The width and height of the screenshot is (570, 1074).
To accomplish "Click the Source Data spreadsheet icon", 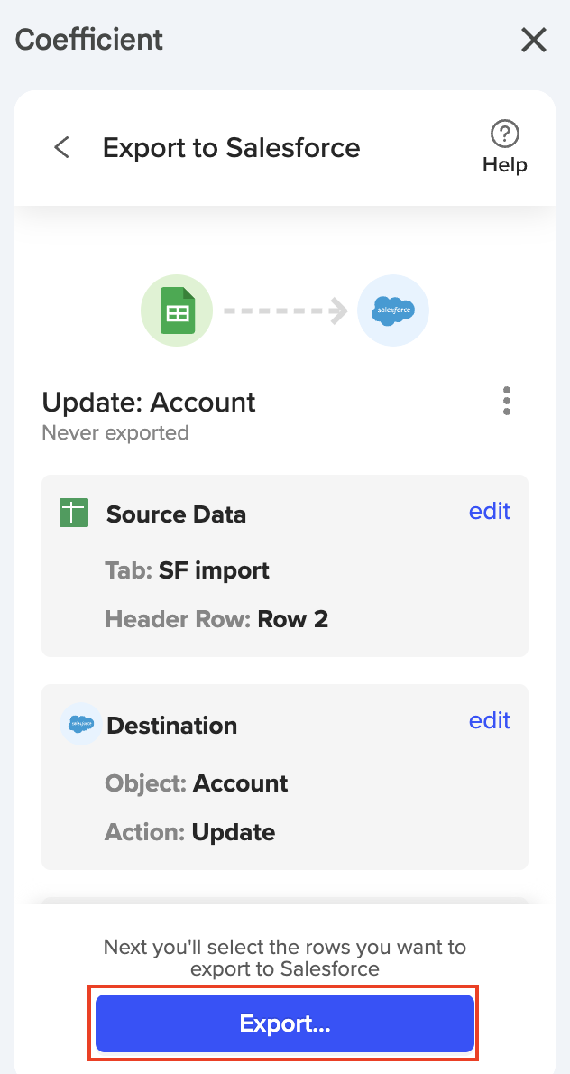I will [74, 514].
